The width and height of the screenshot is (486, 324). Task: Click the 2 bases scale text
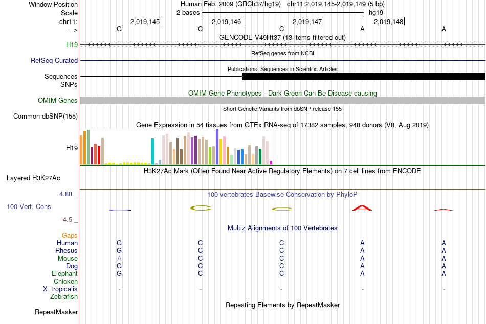pyautogui.click(x=188, y=13)
